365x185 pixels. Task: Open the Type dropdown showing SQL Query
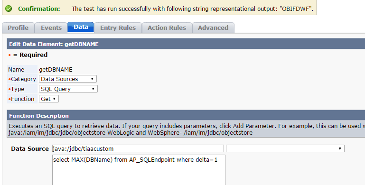coord(68,89)
